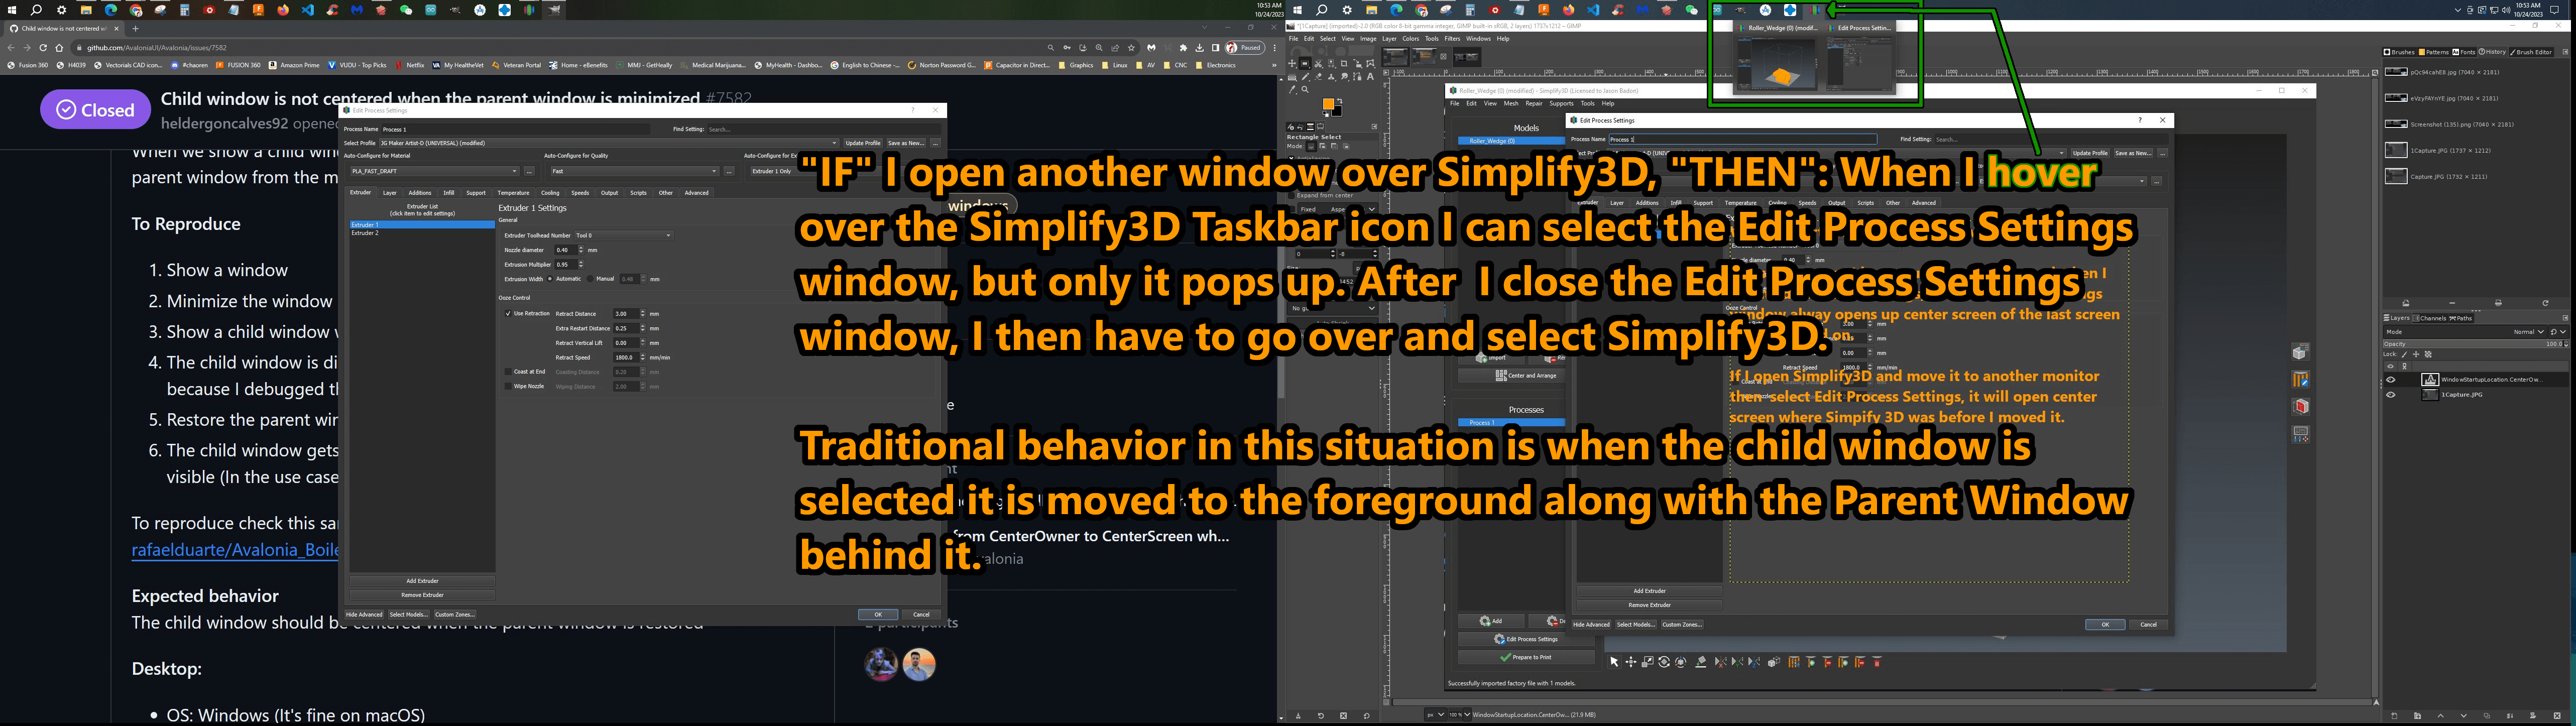Open the Select Profile dropdown

608,143
